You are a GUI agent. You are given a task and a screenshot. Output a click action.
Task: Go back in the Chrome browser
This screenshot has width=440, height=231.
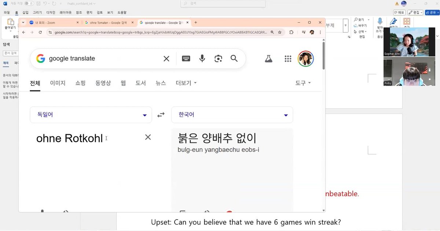pos(23,32)
